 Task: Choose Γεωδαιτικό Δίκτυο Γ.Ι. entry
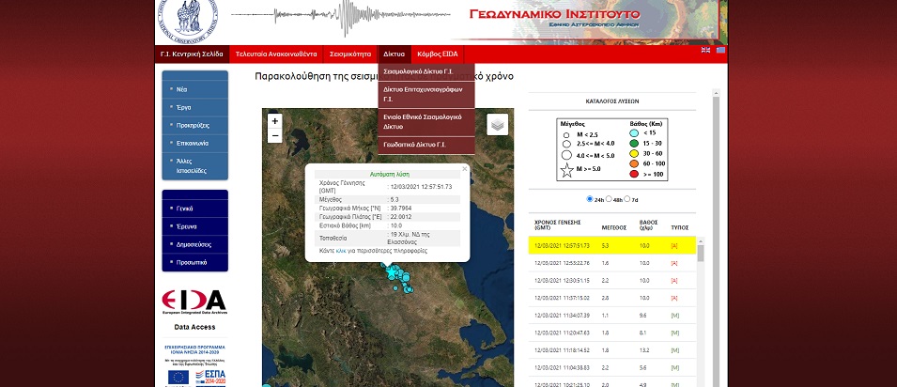tap(426, 145)
